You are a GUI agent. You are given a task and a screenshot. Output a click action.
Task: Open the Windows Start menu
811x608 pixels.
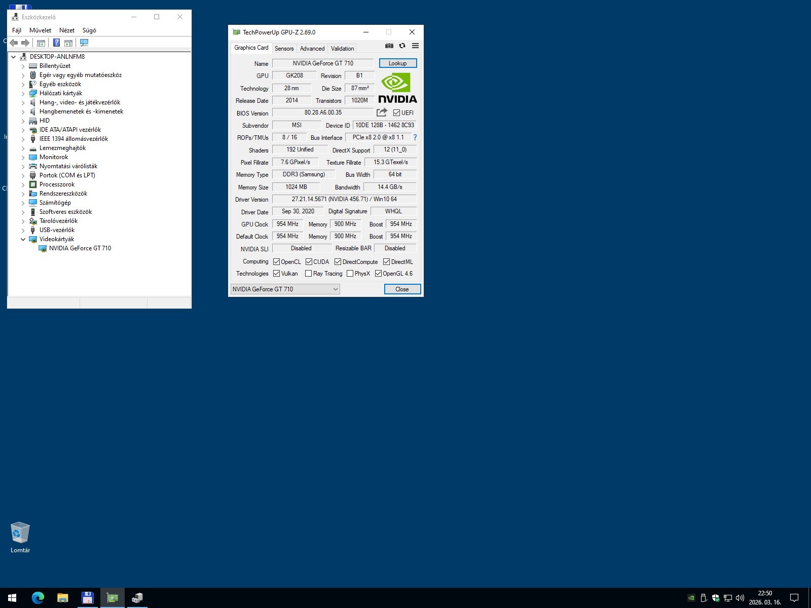click(12, 598)
